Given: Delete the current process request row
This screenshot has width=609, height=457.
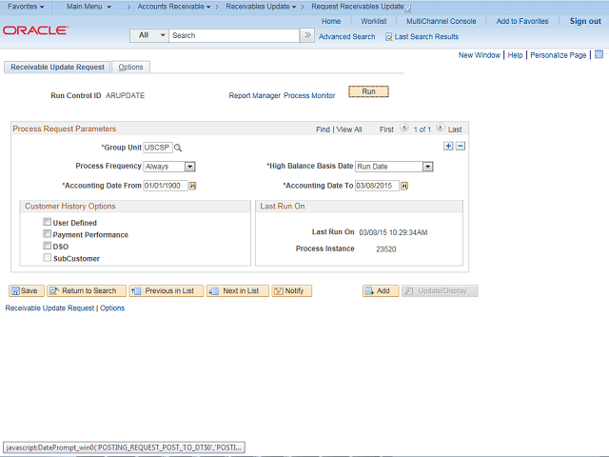Looking at the screenshot, I should point(461,146).
